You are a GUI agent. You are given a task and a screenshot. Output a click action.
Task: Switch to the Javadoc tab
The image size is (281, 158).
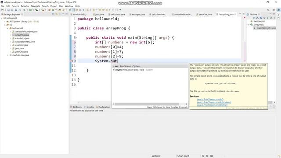[x=89, y=107]
